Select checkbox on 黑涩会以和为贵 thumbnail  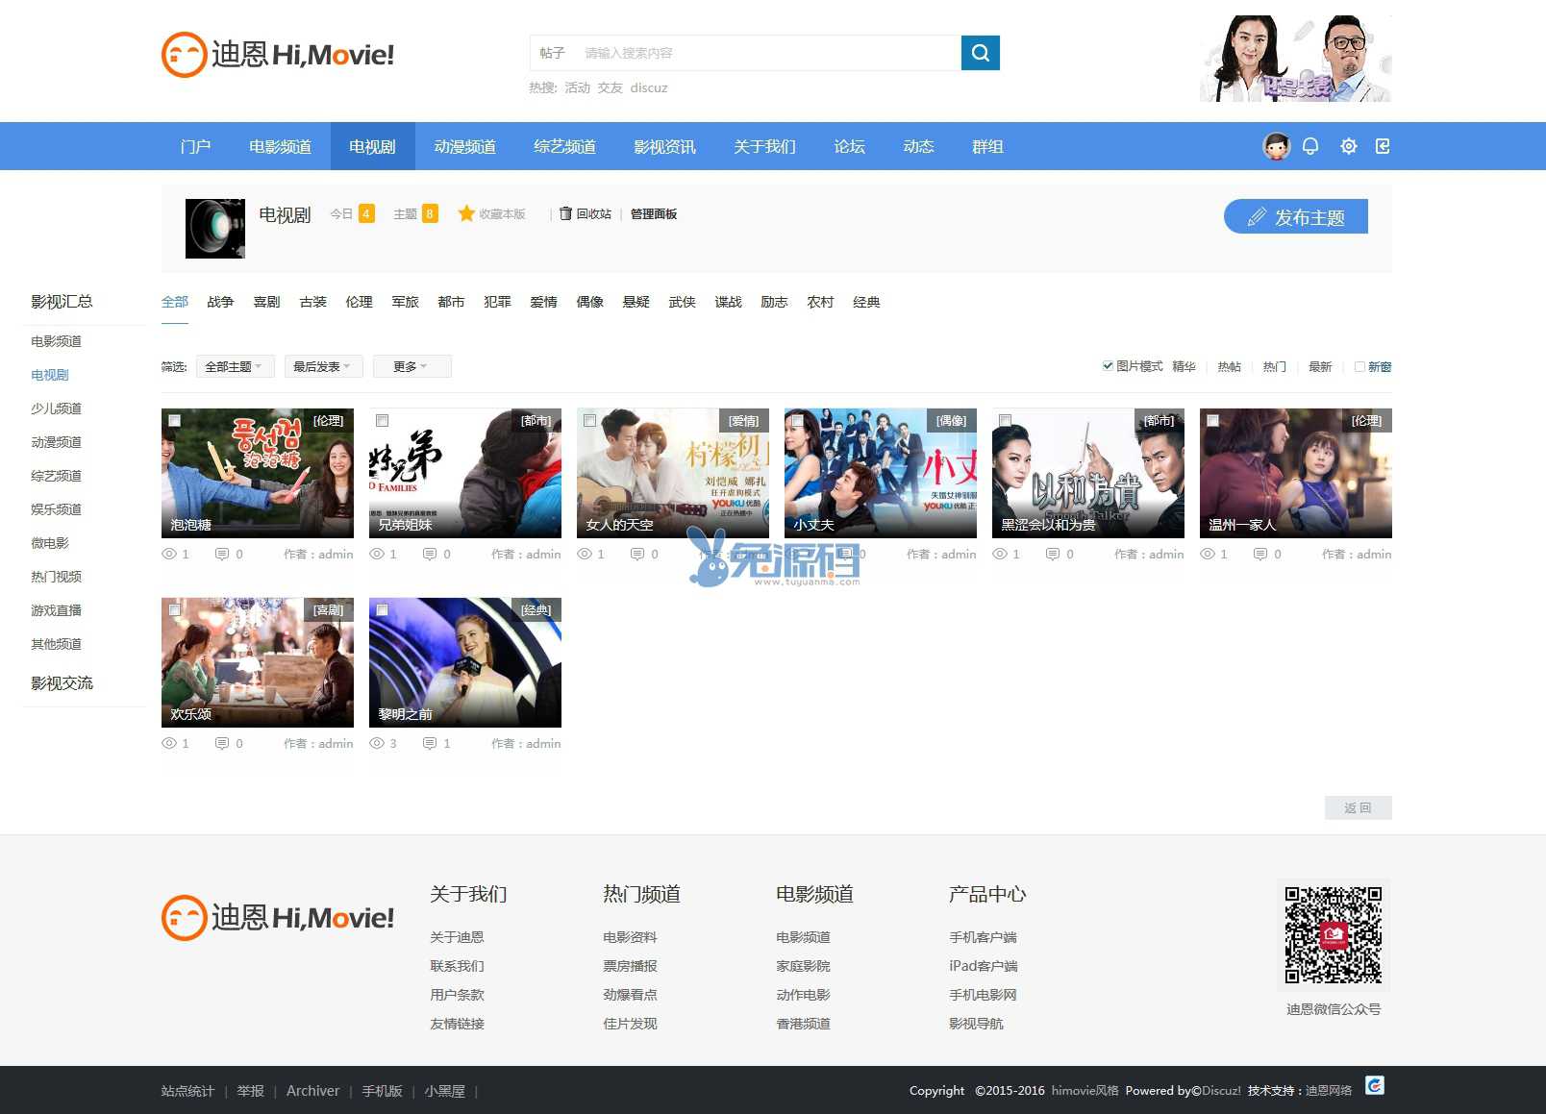[x=1006, y=421]
